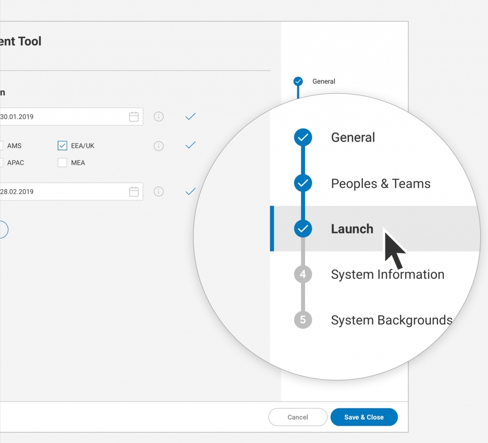Viewport: 488px width, 443px height.
Task: Click step 4 numbered circle
Action: (303, 275)
